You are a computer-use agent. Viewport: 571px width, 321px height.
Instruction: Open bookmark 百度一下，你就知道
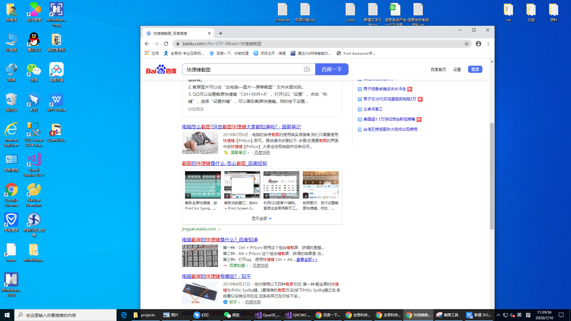click(229, 53)
